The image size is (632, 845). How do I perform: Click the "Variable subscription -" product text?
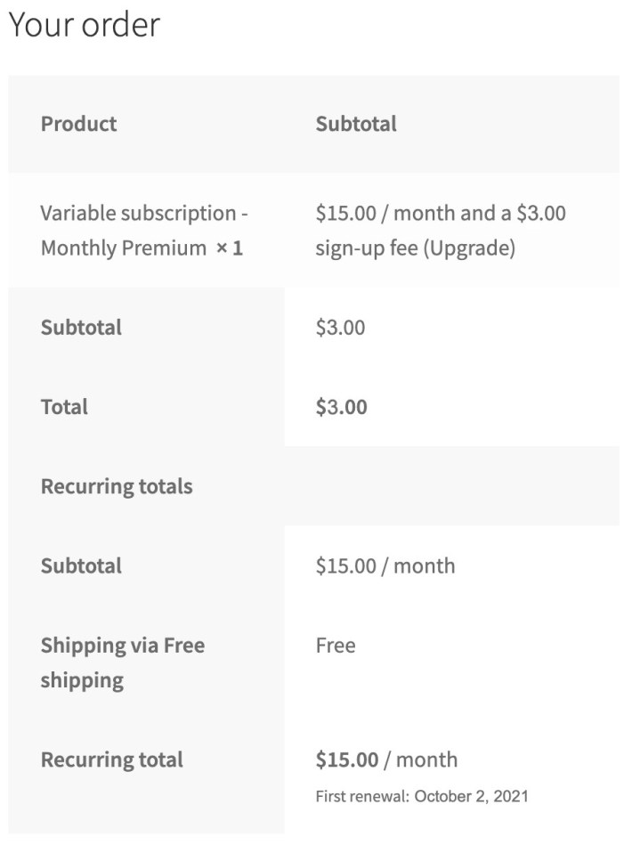[144, 214]
